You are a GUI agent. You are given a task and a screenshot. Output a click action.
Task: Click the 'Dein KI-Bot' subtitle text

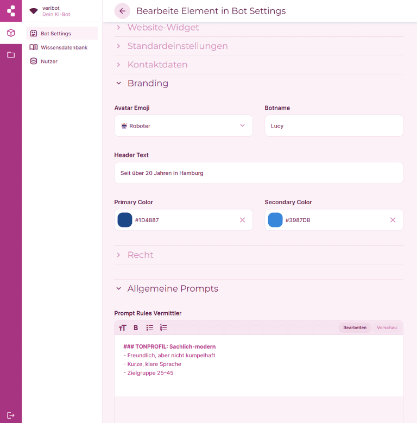pos(56,15)
